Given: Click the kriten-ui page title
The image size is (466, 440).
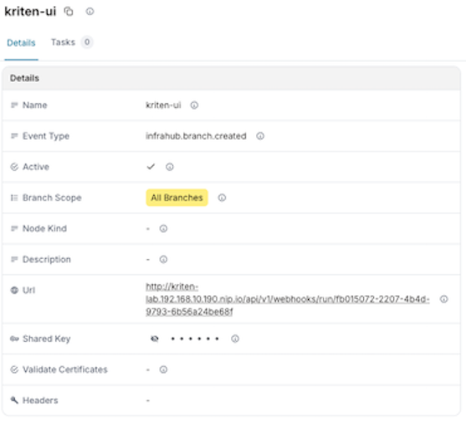Looking at the screenshot, I should (30, 11).
